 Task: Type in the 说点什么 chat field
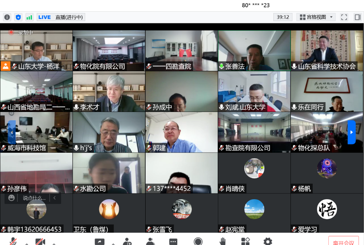34,198
